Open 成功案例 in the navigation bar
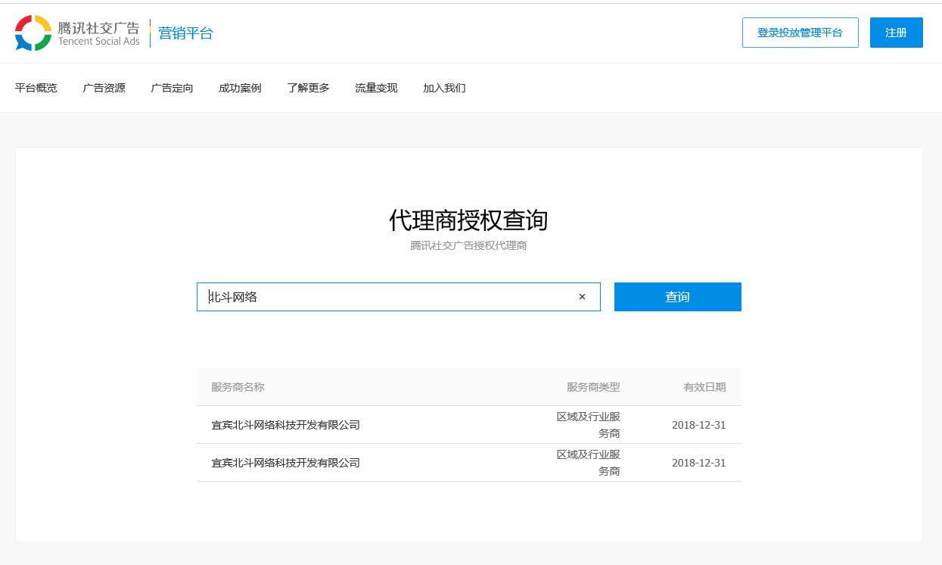The image size is (942, 565). coord(240,88)
